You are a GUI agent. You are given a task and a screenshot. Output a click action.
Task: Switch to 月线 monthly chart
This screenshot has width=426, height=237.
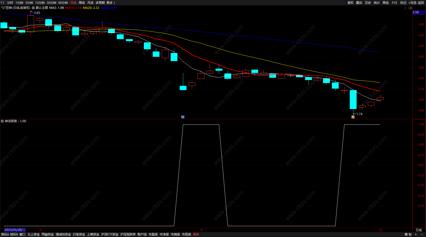click(x=90, y=3)
